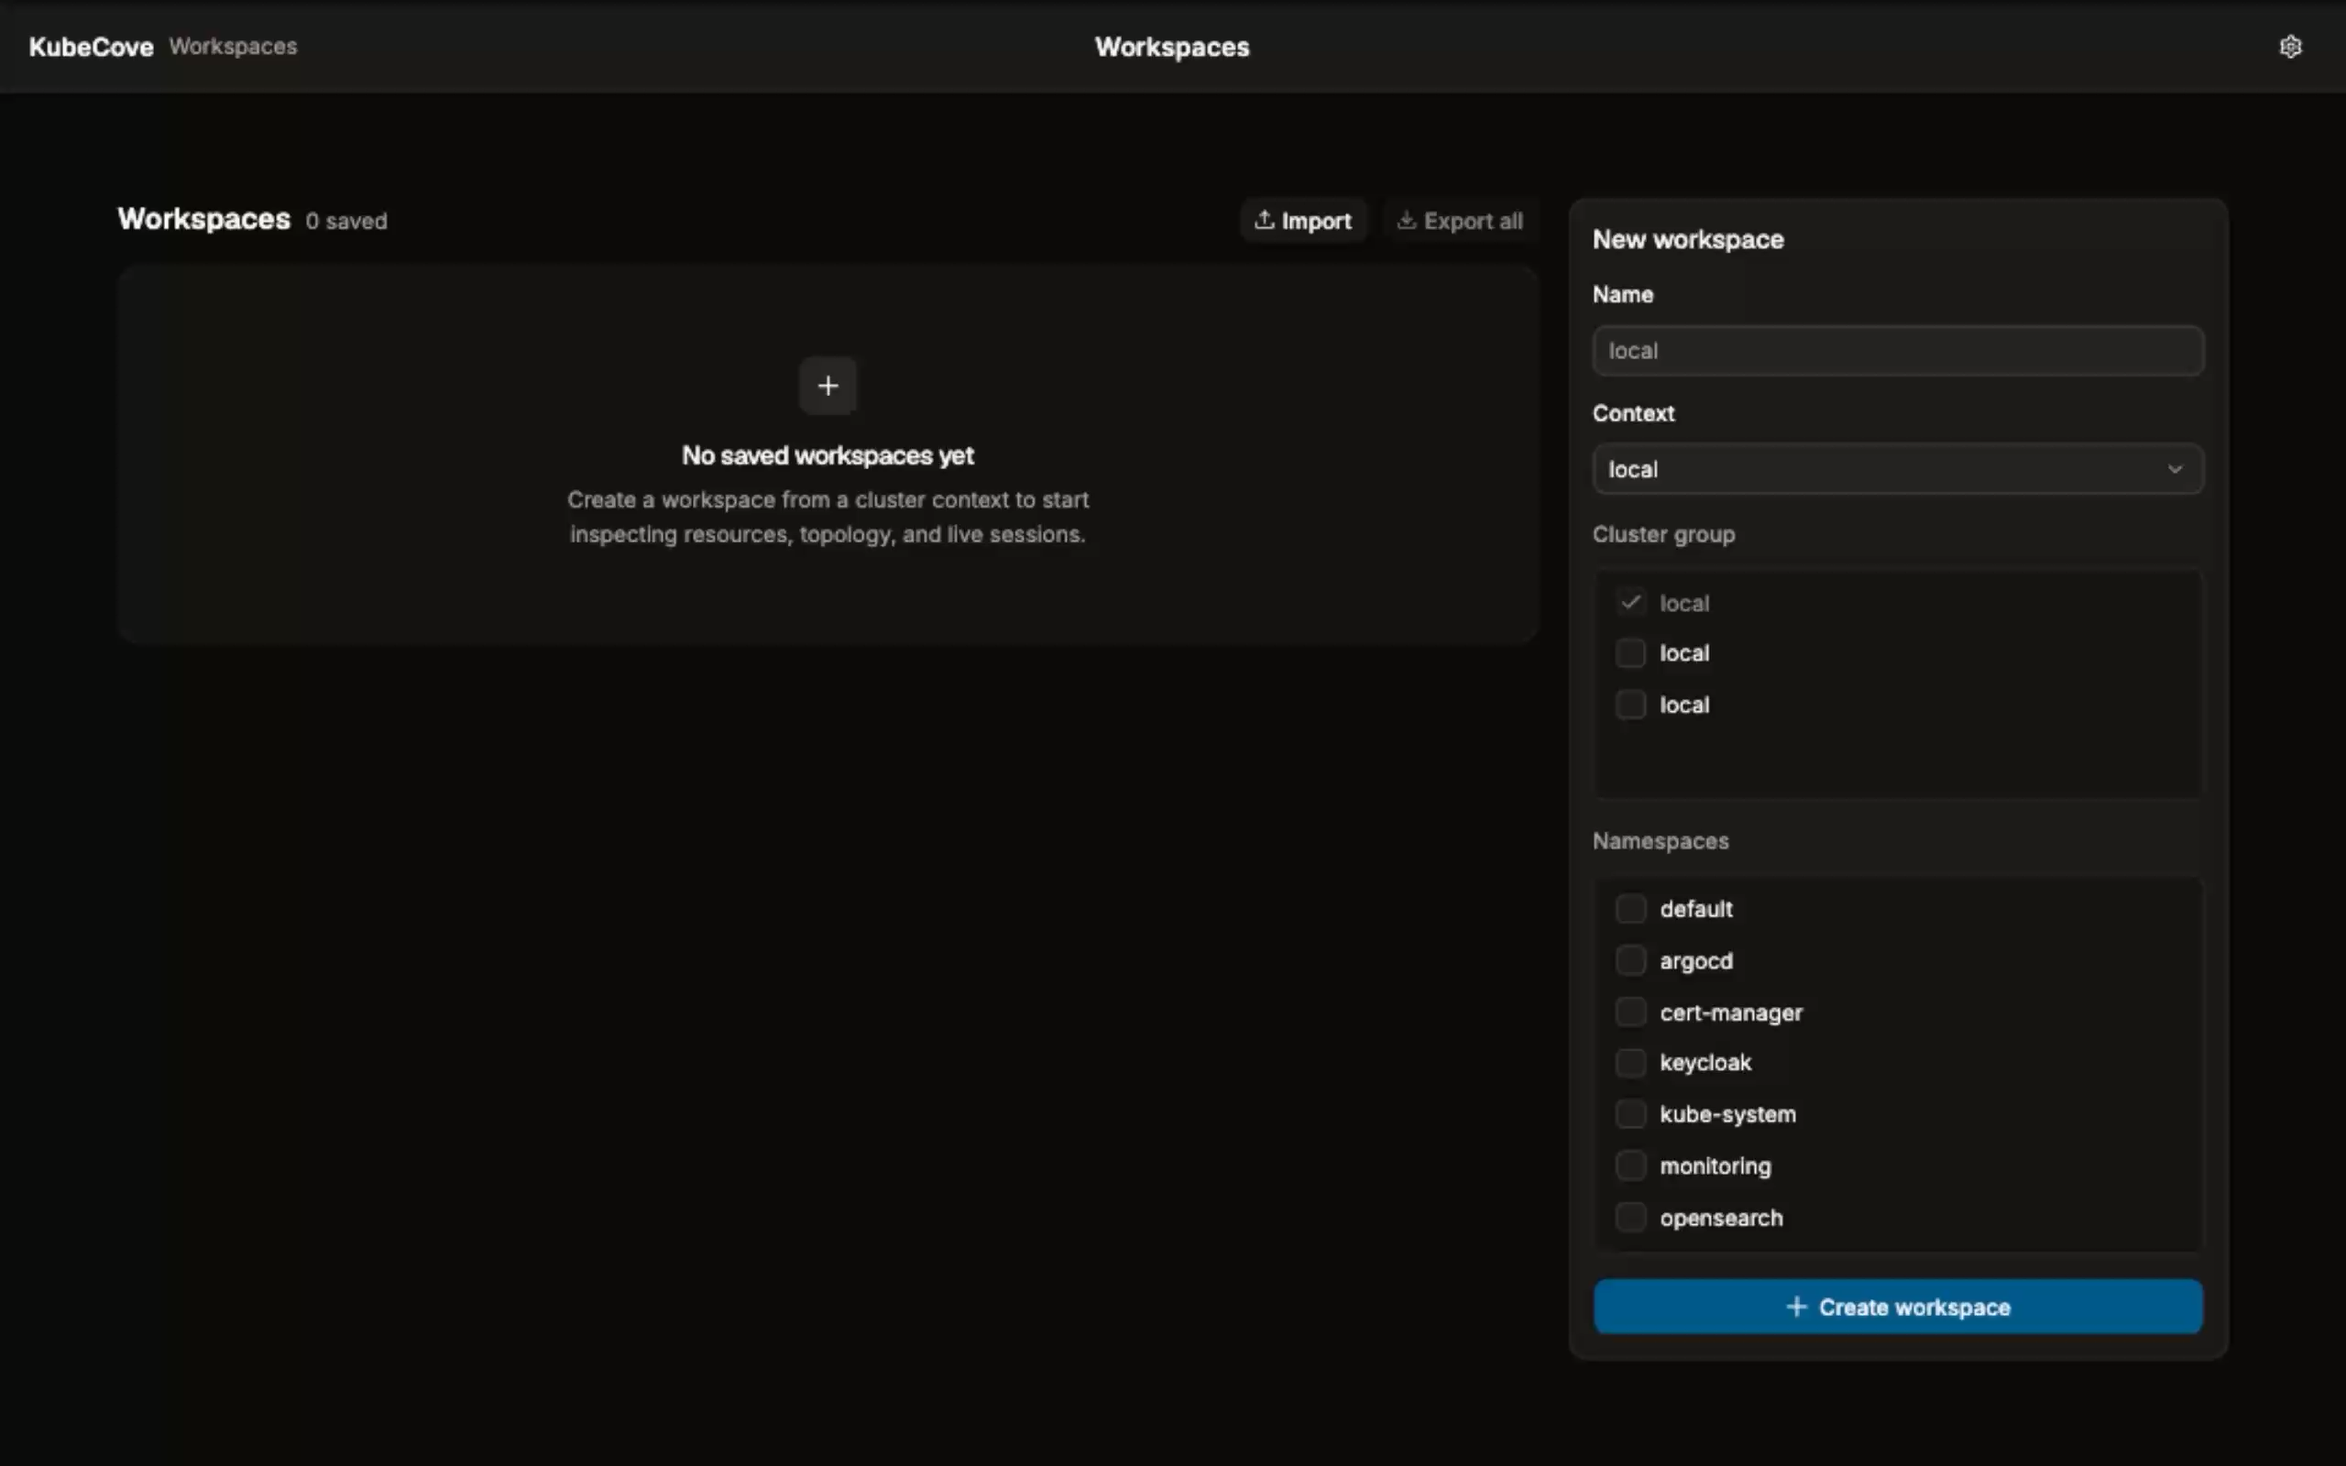Click the KubeCove logo text
This screenshot has width=2346, height=1466.
click(91, 47)
